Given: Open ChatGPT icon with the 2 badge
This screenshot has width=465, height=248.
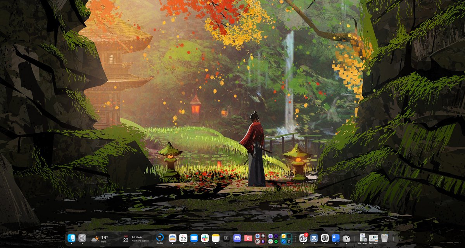Looking at the screenshot, I should click(x=303, y=238).
